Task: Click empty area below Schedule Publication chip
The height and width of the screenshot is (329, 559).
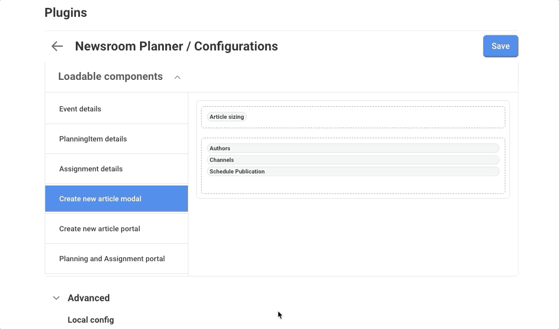Action: click(x=352, y=185)
